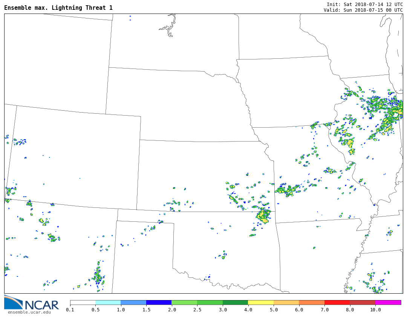Click the 0.1 colorbar tick label
The image size is (407, 317).
70,310
